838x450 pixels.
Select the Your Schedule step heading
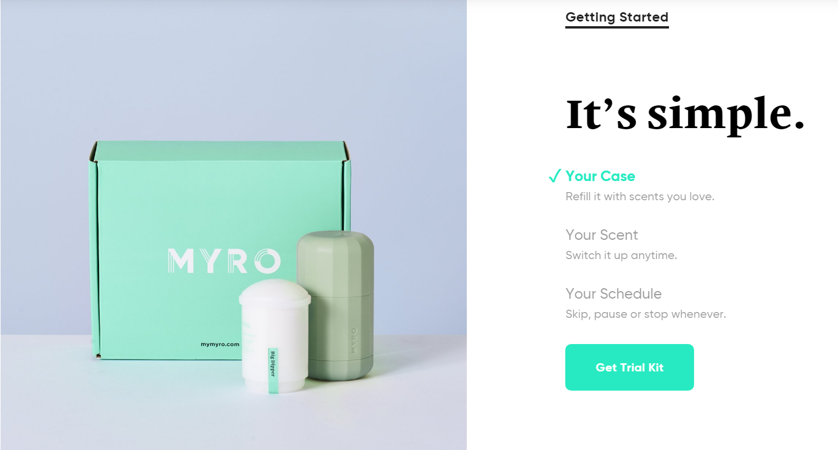pyautogui.click(x=614, y=293)
